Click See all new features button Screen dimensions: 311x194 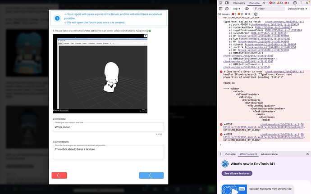coord(236,173)
